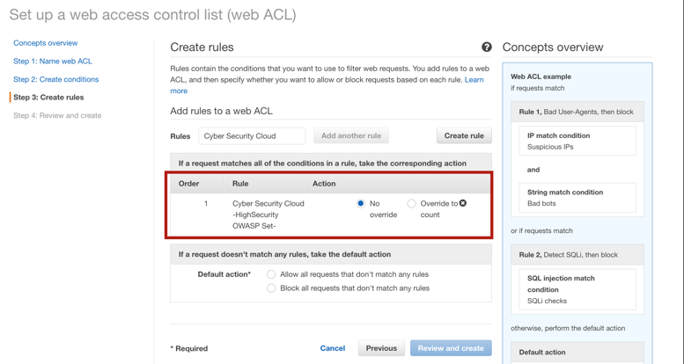The height and width of the screenshot is (364, 684).
Task: Select Override to count option
Action: [411, 204]
